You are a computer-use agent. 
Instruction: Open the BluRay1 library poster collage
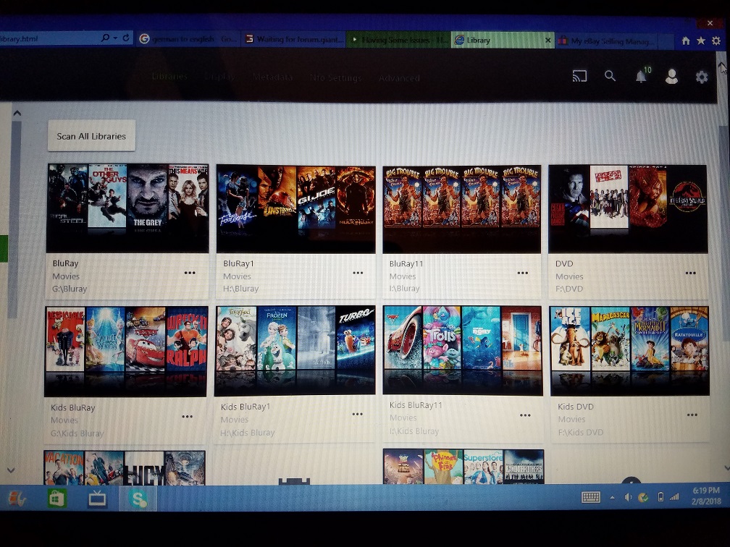(295, 209)
